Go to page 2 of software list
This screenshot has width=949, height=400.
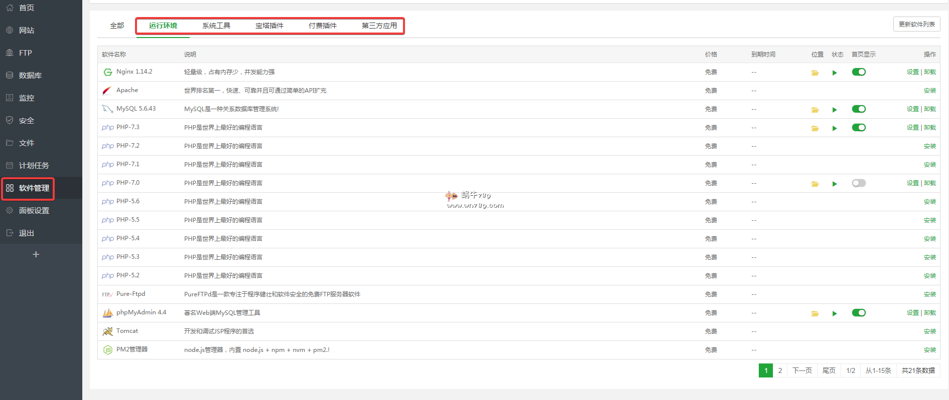pos(780,370)
